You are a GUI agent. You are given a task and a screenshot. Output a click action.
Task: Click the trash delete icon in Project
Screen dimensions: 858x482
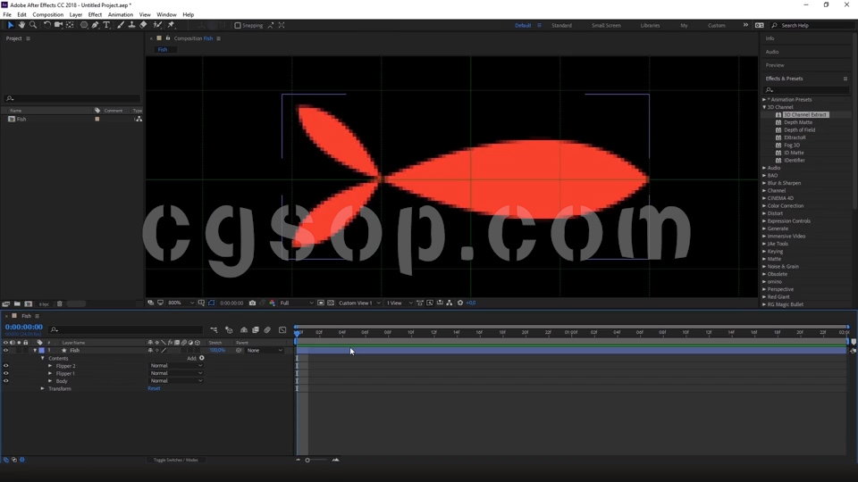60,303
